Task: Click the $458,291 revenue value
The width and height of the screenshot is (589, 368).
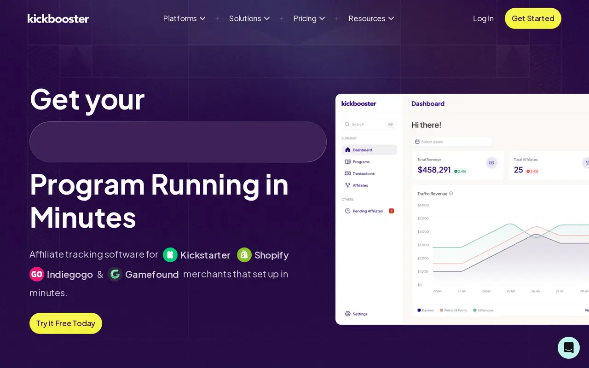Action: click(434, 170)
